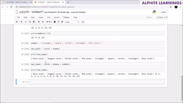Open cell type dropdown showing Code
The width and height of the screenshot is (183, 103).
click(72, 22)
